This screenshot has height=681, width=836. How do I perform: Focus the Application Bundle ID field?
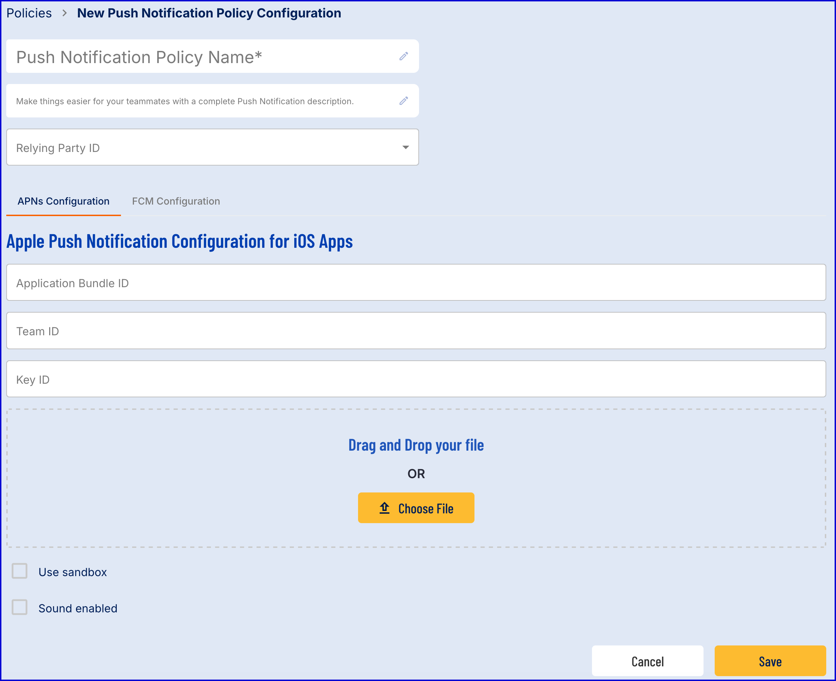pos(416,283)
